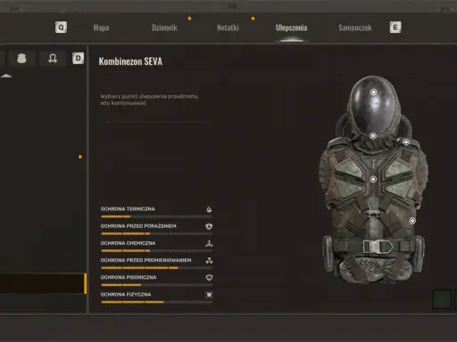
Task: Click the Ochrona Chemiczna stat bar
Action: click(157, 251)
